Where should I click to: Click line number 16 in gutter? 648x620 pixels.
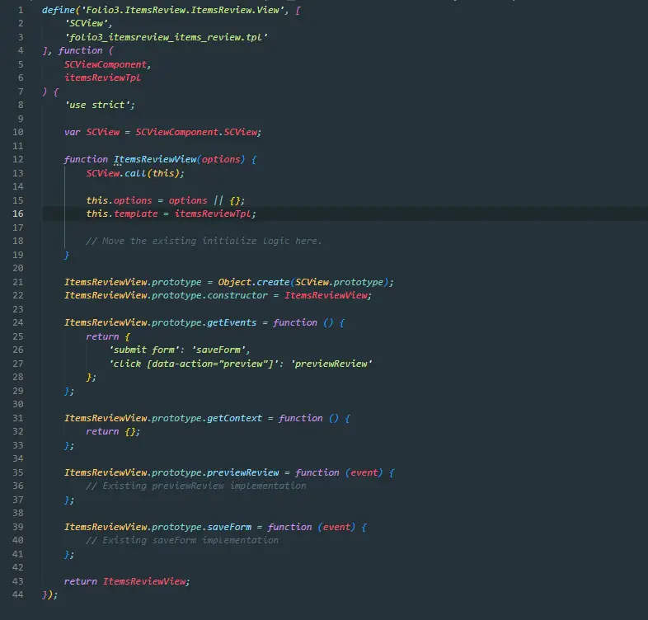[x=18, y=214]
